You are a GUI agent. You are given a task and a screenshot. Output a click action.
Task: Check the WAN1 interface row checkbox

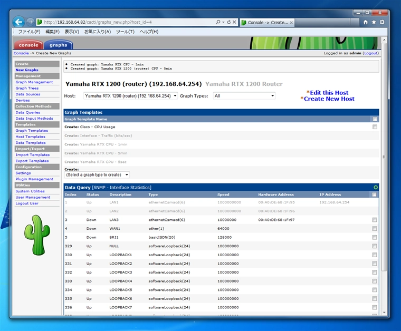375,229
